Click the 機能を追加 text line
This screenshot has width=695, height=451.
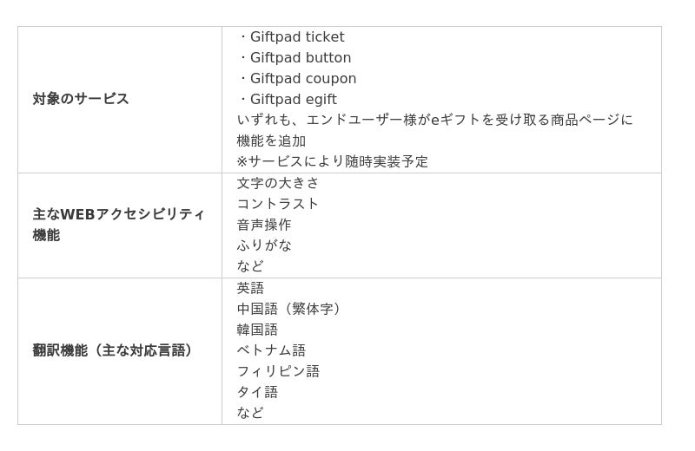(271, 141)
